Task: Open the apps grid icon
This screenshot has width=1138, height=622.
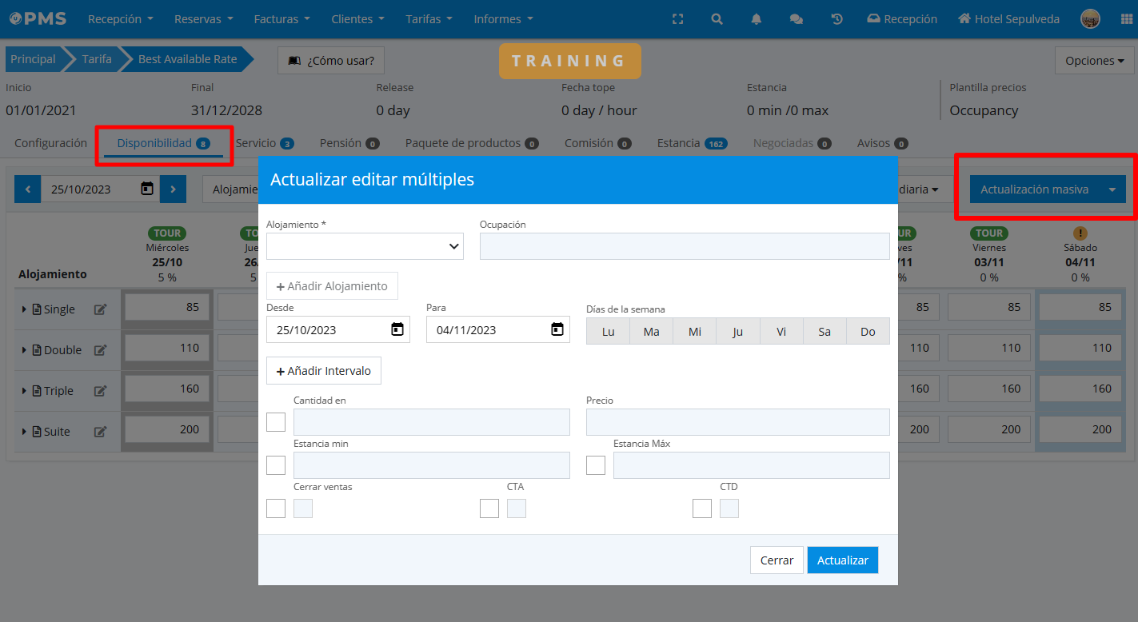Action: coord(1126,19)
